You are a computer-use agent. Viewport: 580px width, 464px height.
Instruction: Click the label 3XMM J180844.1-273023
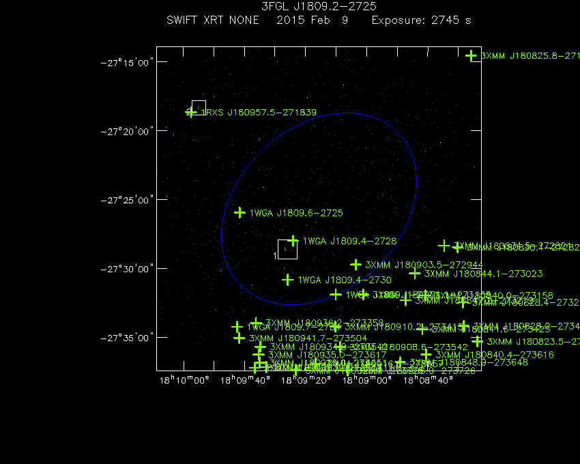[484, 274]
